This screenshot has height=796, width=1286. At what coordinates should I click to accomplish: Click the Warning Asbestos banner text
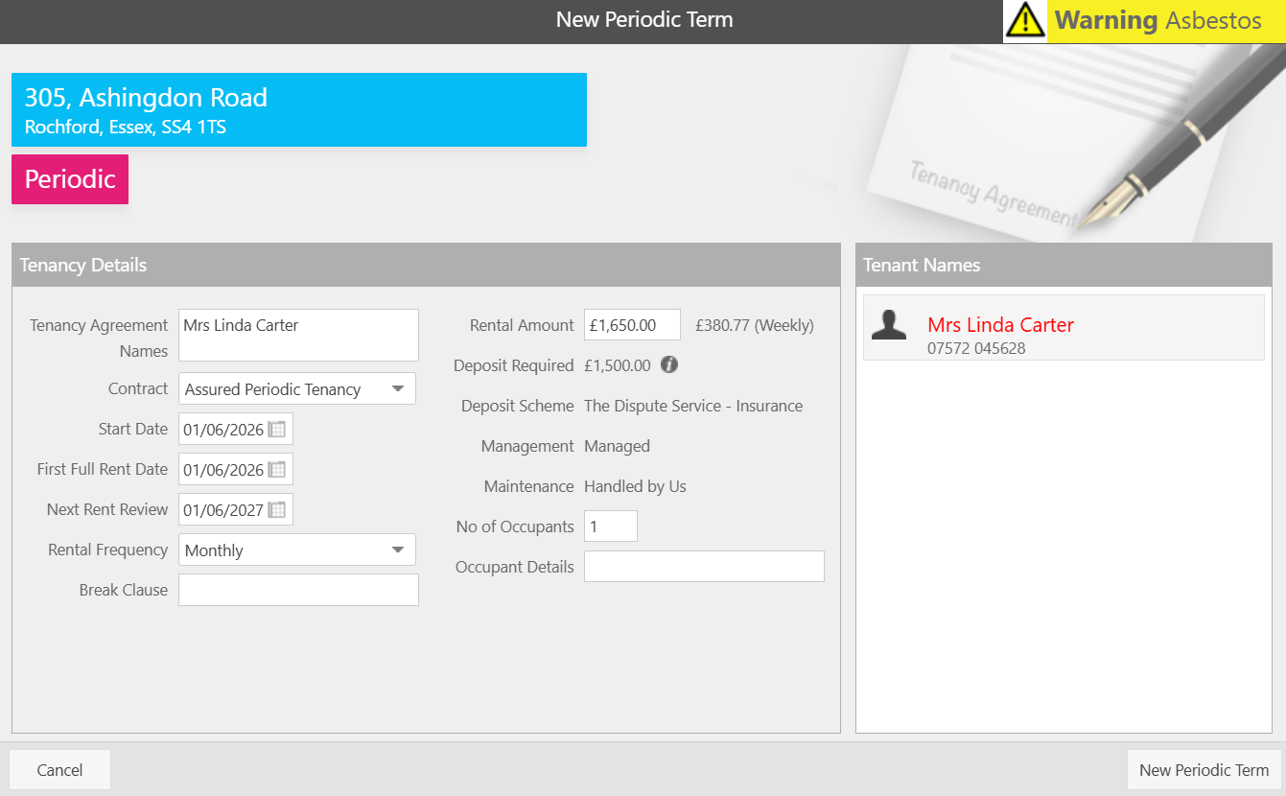coord(1157,20)
